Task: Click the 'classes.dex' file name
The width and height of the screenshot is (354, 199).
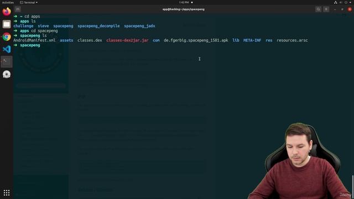Action: (90, 40)
